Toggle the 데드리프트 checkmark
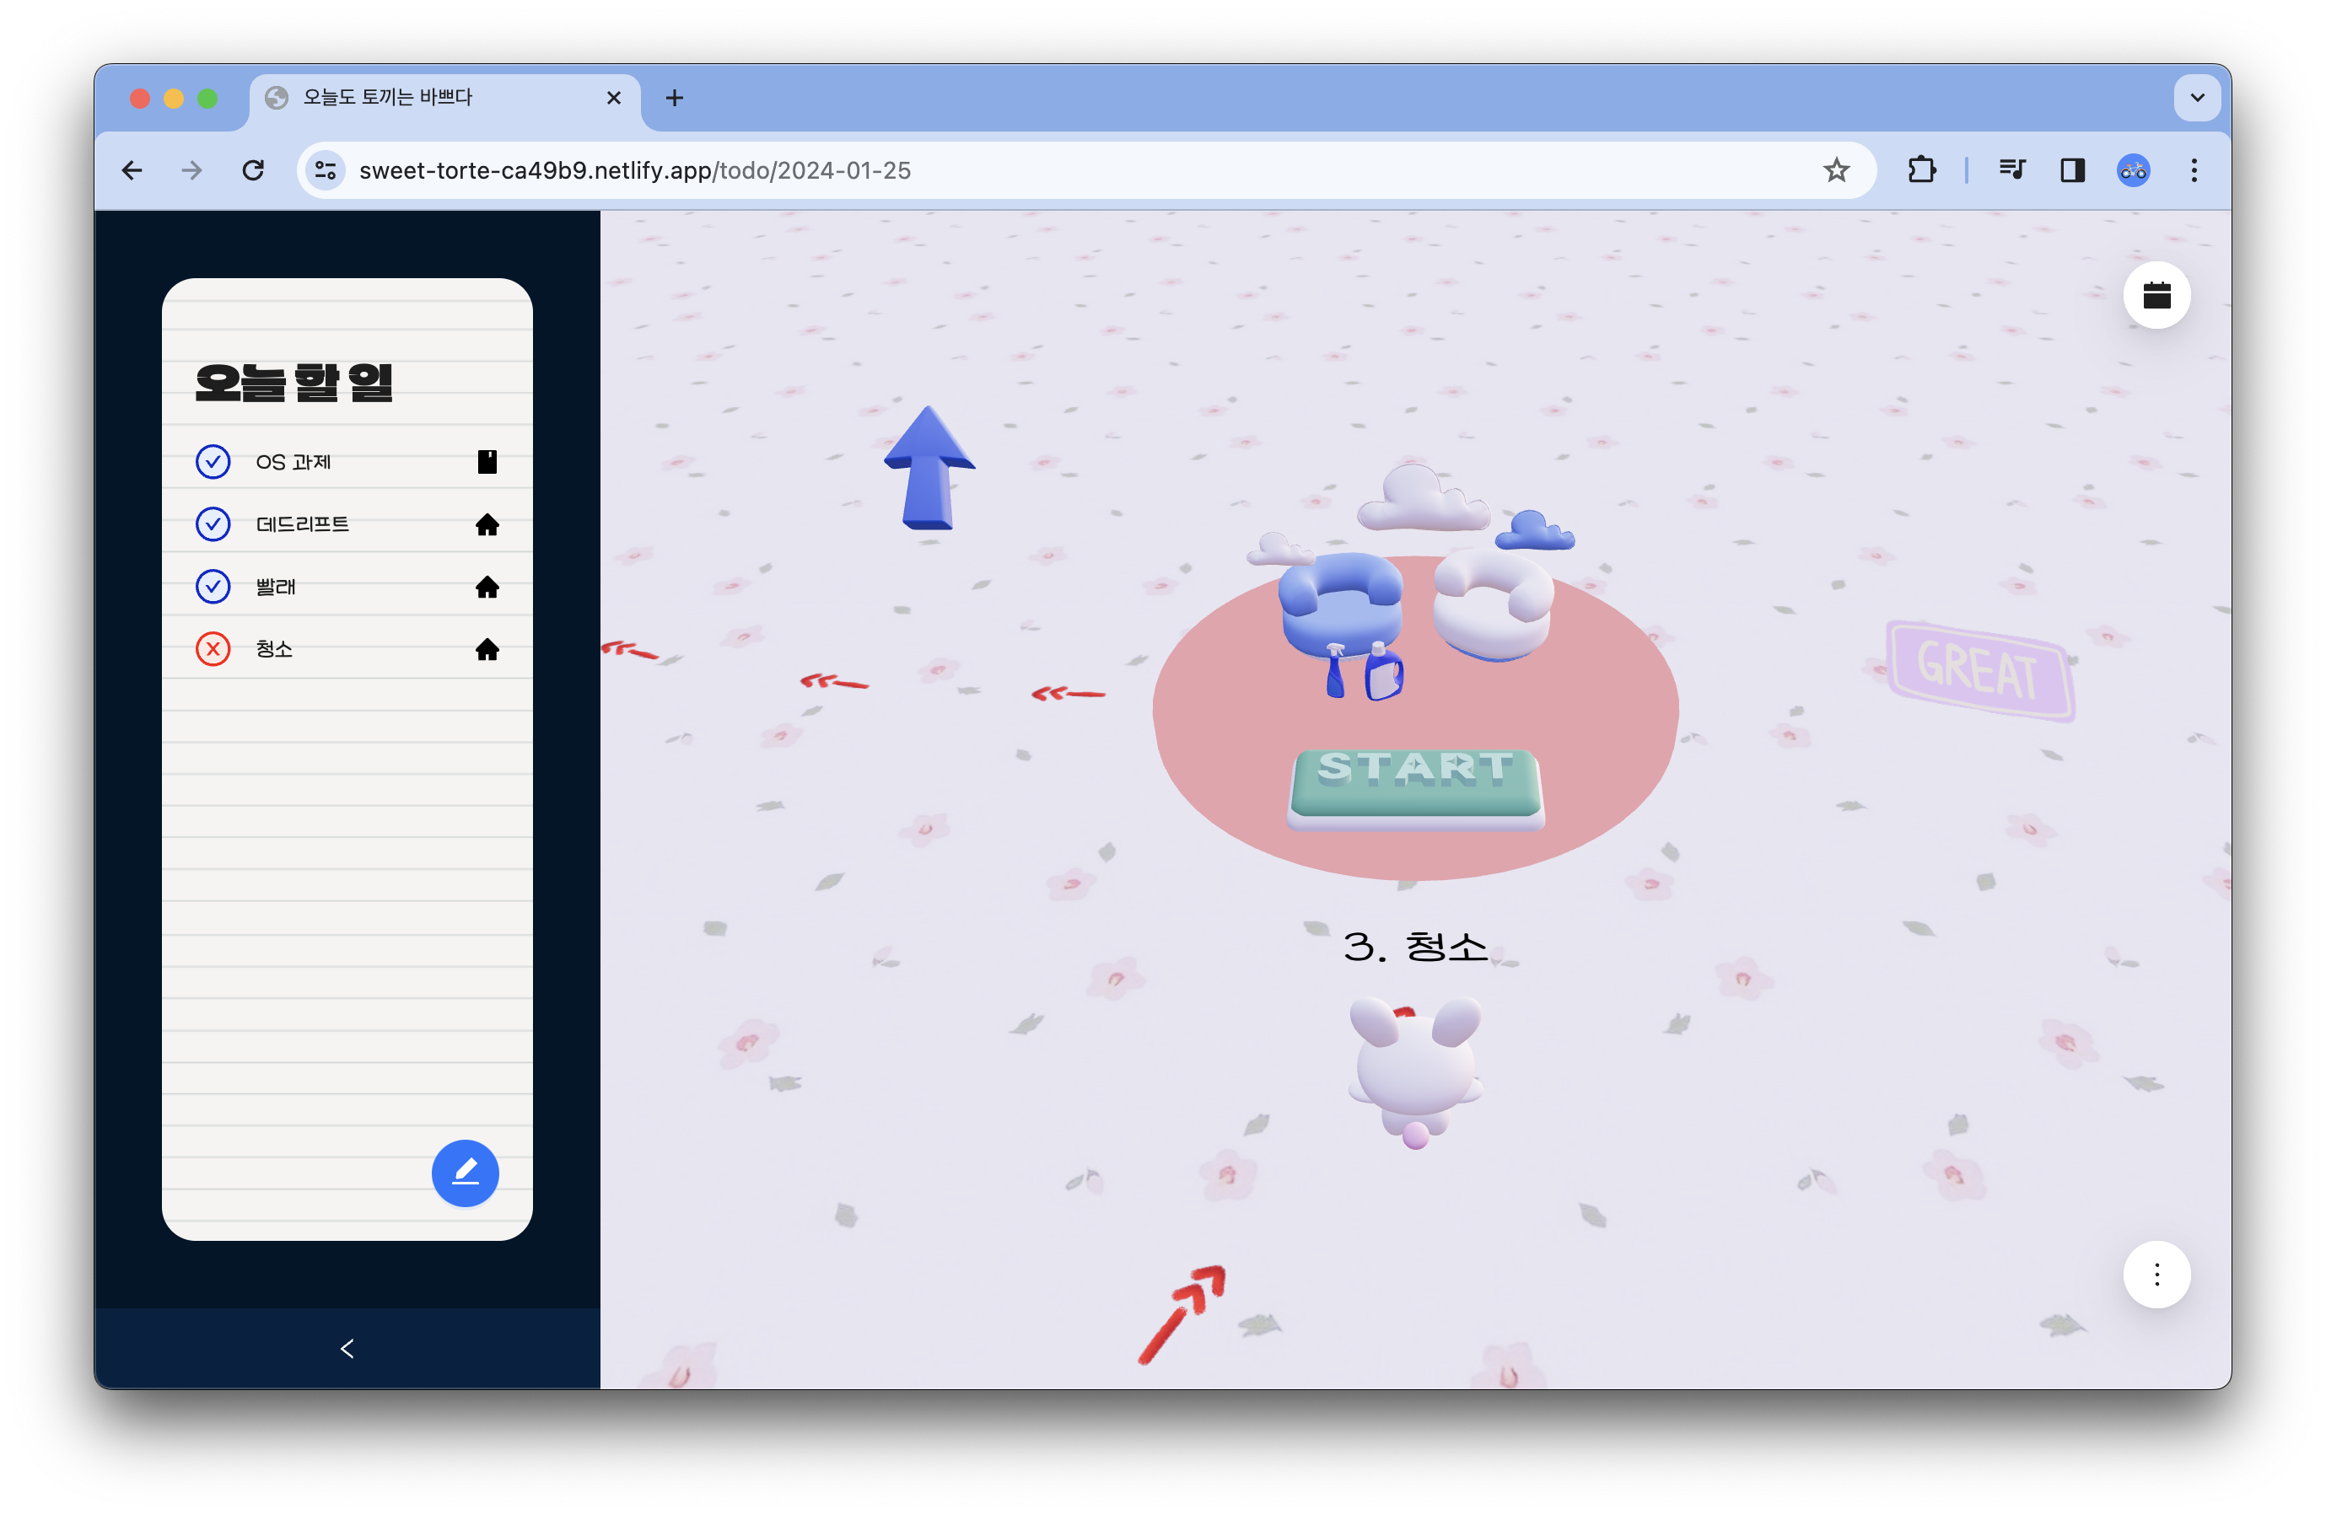The height and width of the screenshot is (1514, 2326). tap(213, 523)
